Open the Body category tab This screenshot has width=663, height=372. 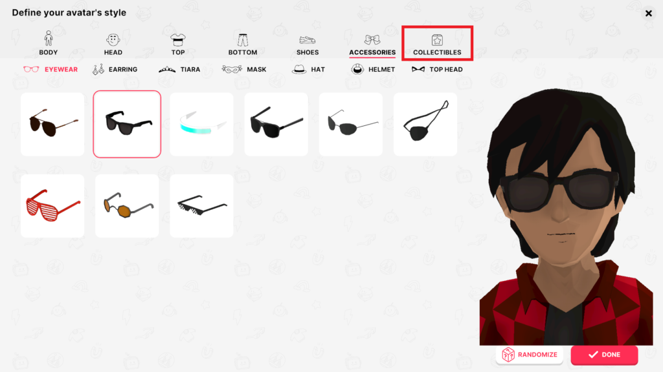tap(48, 43)
